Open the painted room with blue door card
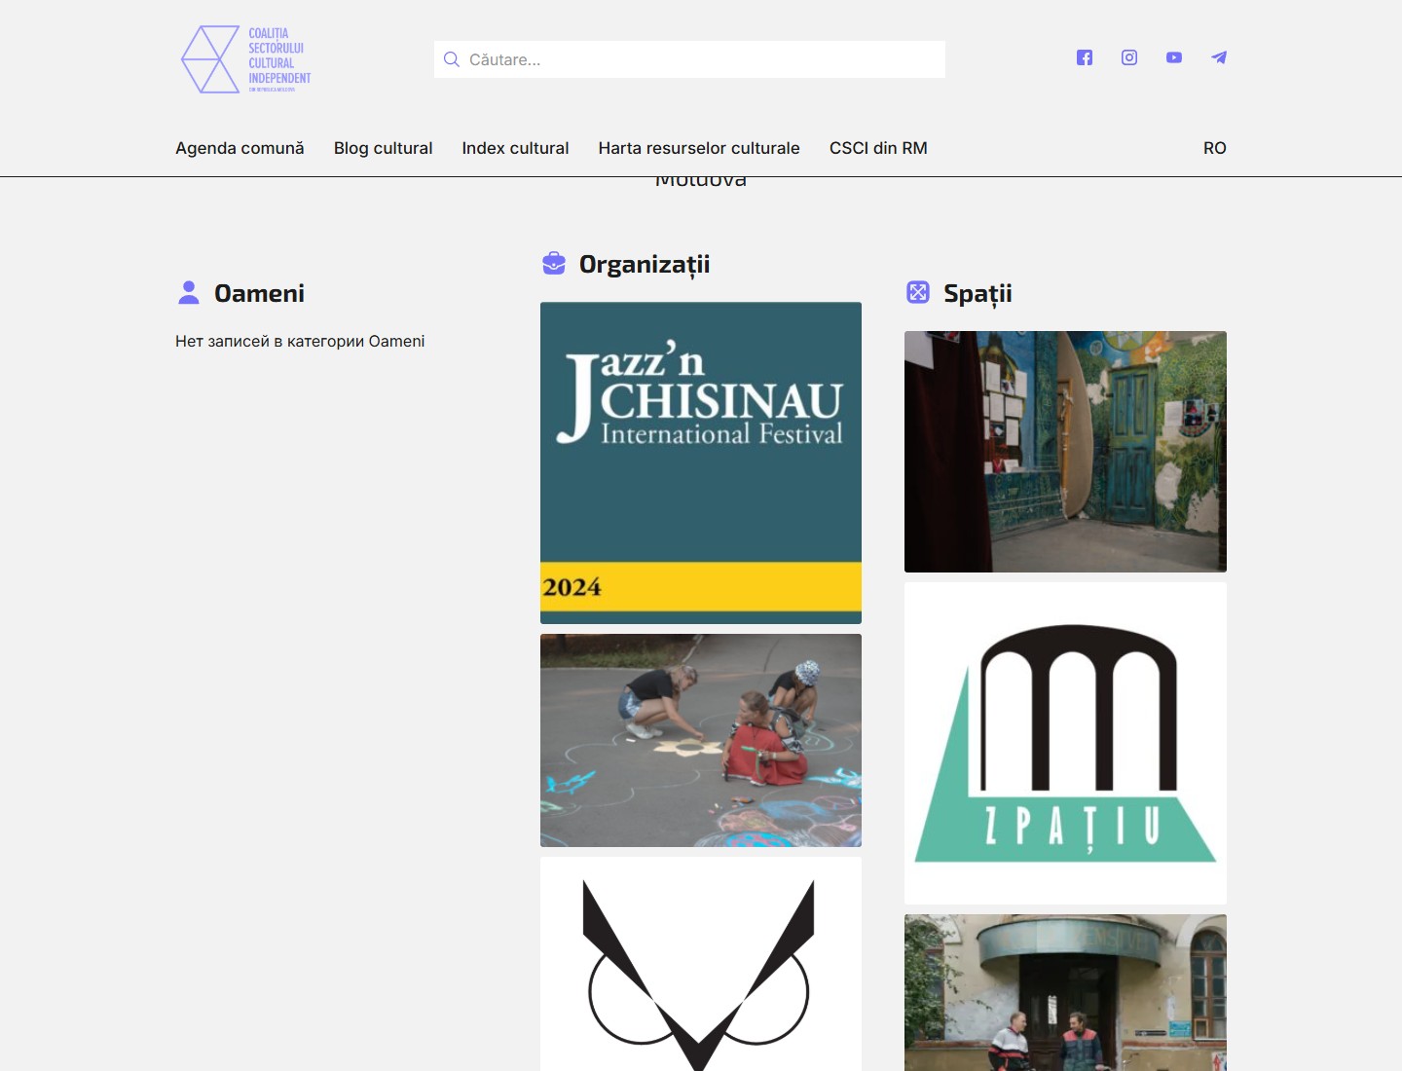The width and height of the screenshot is (1402, 1071). point(1065,452)
